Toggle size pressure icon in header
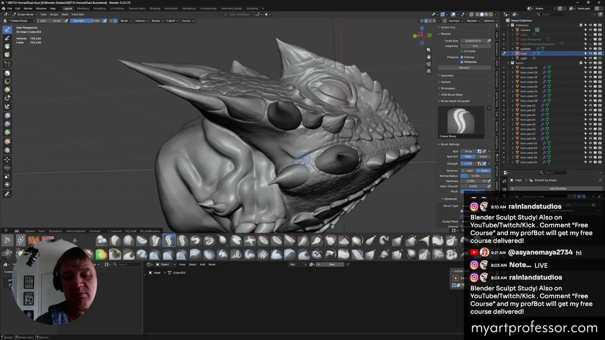605x340 pixels. pyautogui.click(x=66, y=21)
